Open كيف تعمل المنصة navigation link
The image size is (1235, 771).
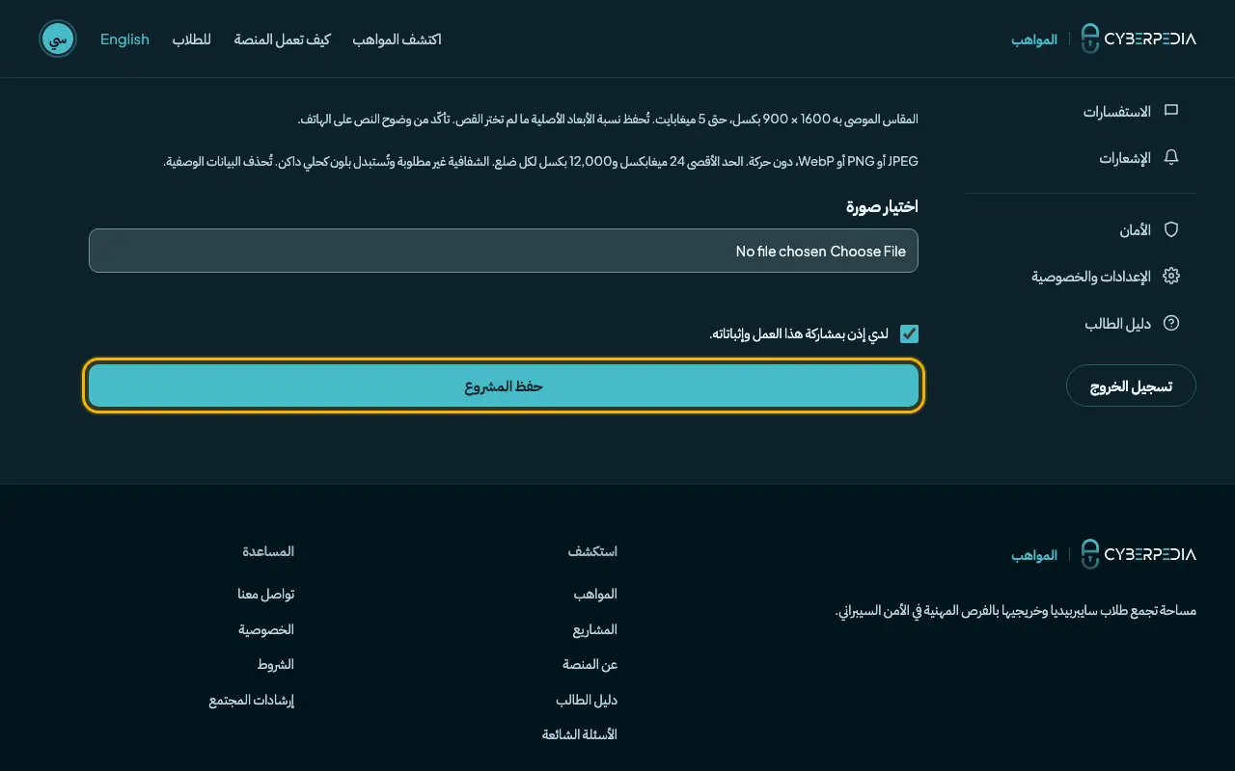[x=282, y=40]
